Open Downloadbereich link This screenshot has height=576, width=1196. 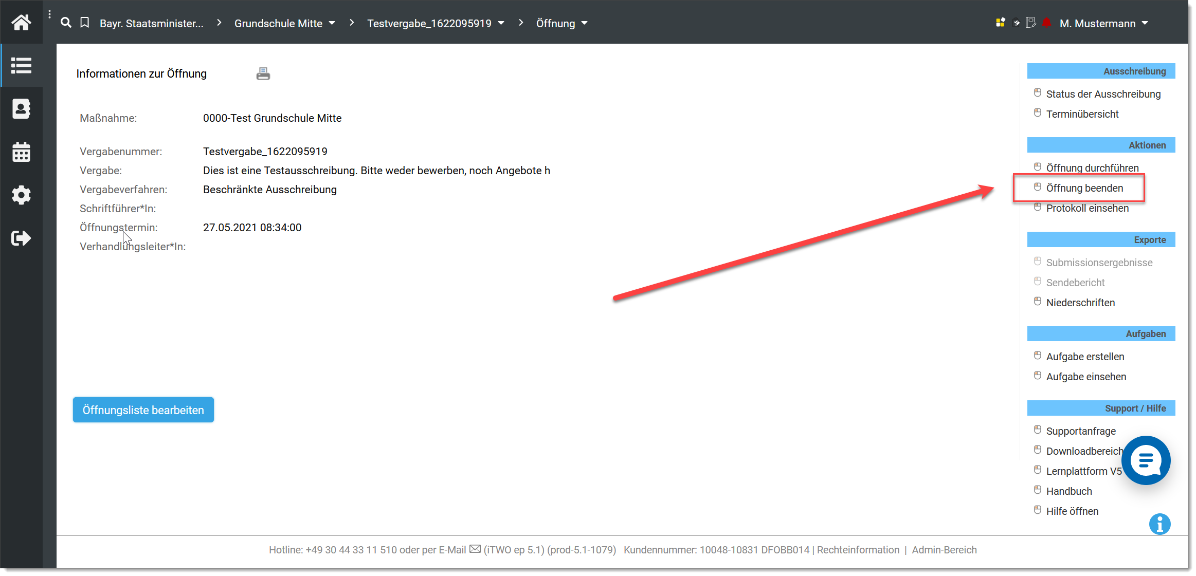1084,451
